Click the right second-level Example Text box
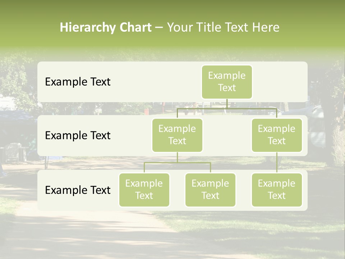345x259 pixels. click(277, 135)
